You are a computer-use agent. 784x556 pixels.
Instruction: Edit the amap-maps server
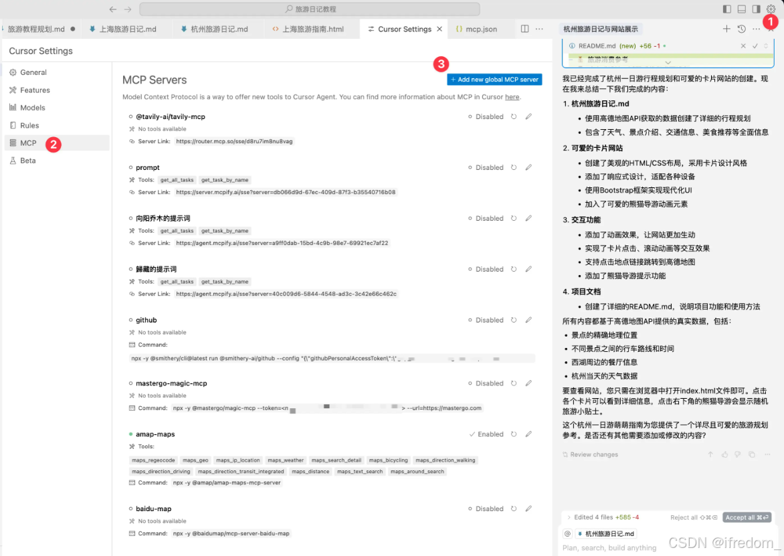[528, 434]
